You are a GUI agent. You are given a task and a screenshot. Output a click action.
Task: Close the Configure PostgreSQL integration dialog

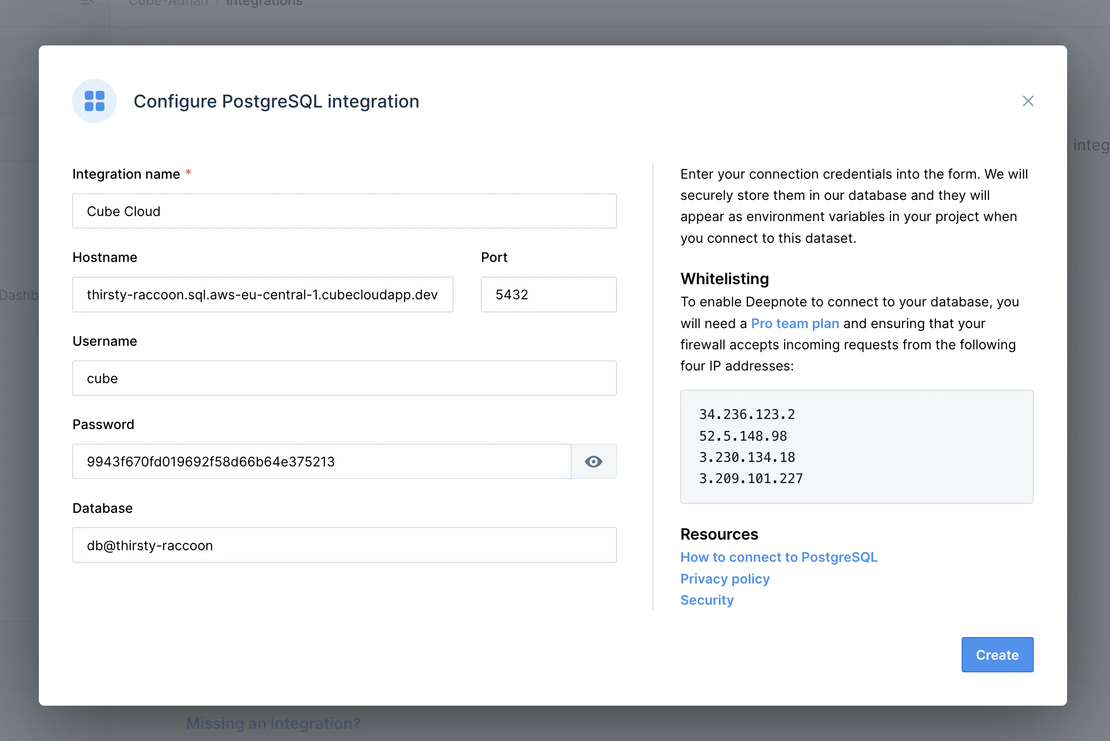click(1028, 101)
